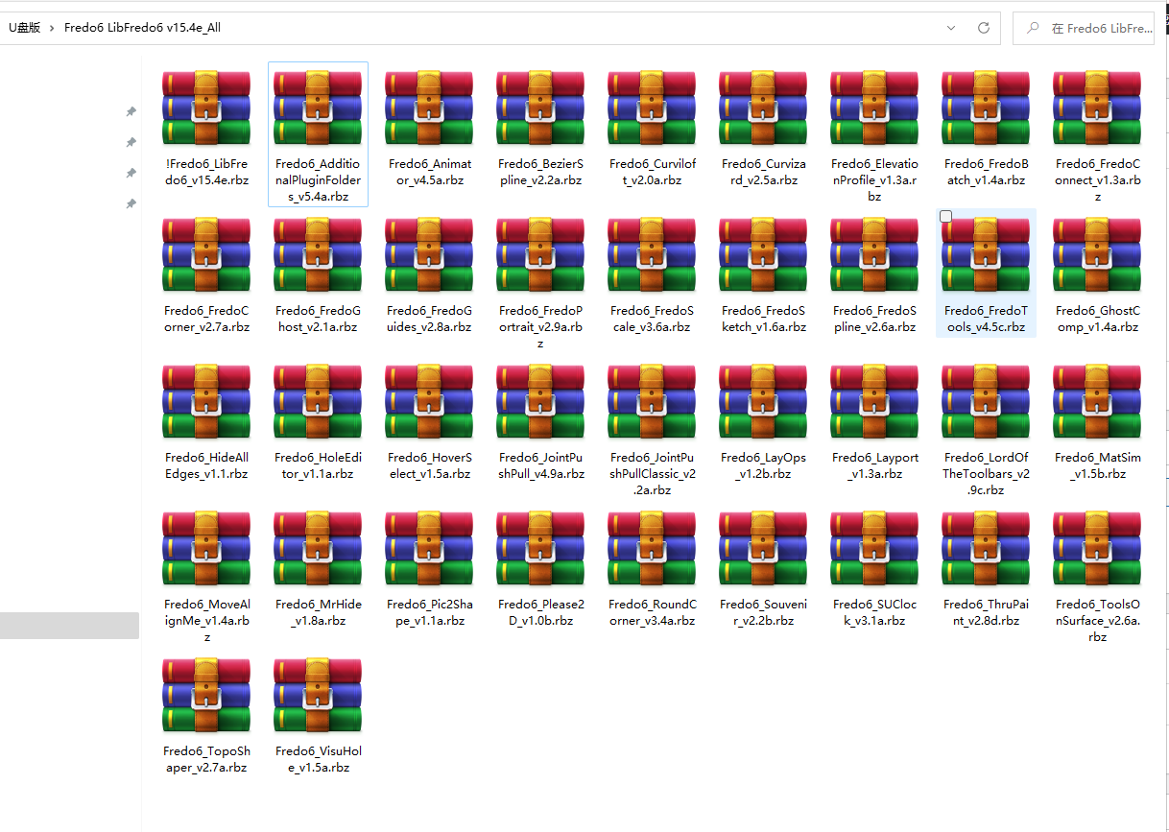Screen dimensions: 1169x832
Task: Click the Fredo6_BezierSpline_v2.2a.rbz file icon
Action: tap(540, 107)
